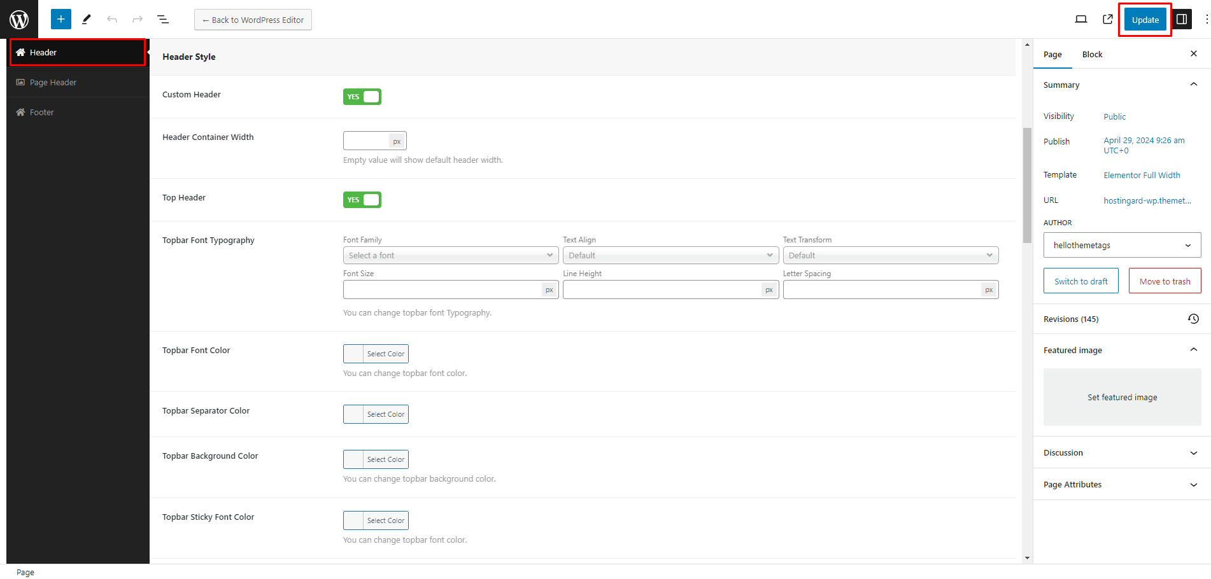
Task: Change the publish date April 29, 2024
Action: coord(1144,145)
